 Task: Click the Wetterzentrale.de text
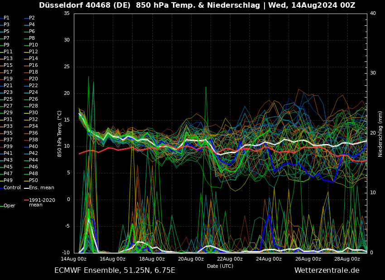[x=327, y=271]
